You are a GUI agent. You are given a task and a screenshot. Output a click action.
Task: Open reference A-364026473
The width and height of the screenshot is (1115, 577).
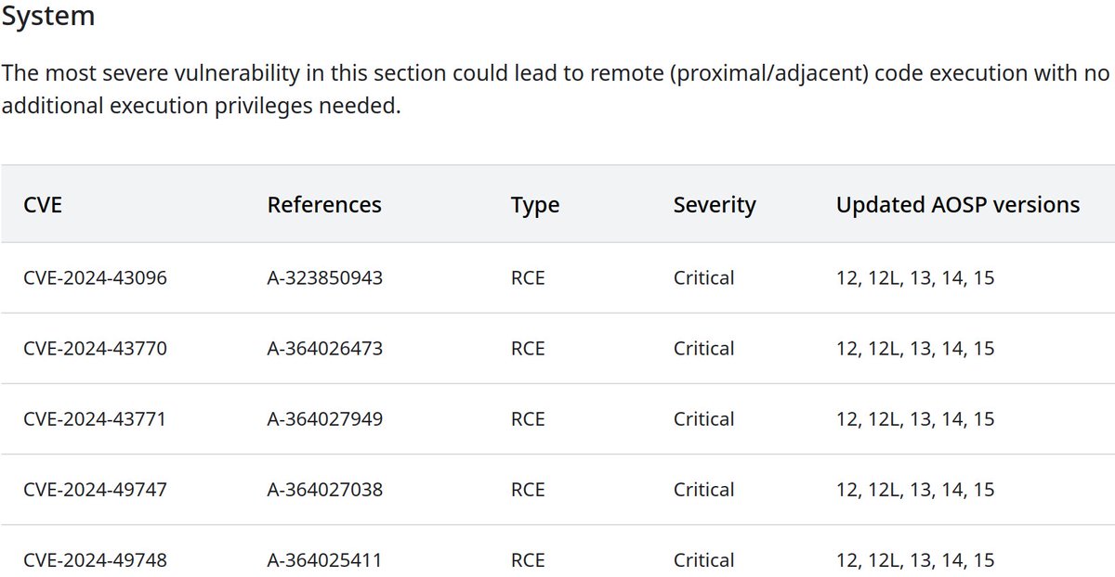pos(324,348)
